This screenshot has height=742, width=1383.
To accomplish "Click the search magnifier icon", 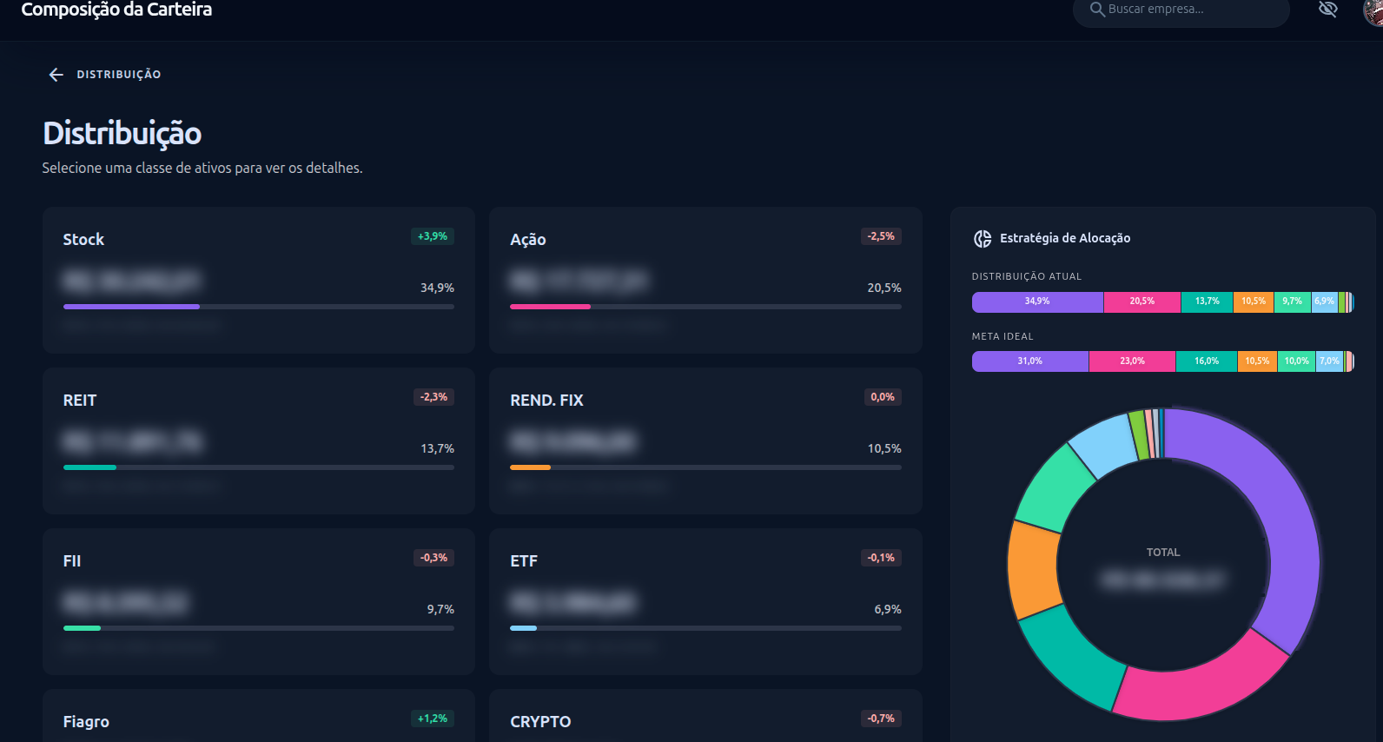I will click(x=1097, y=10).
